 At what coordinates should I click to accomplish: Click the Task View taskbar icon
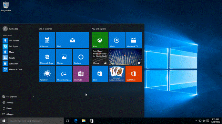(x=68, y=121)
